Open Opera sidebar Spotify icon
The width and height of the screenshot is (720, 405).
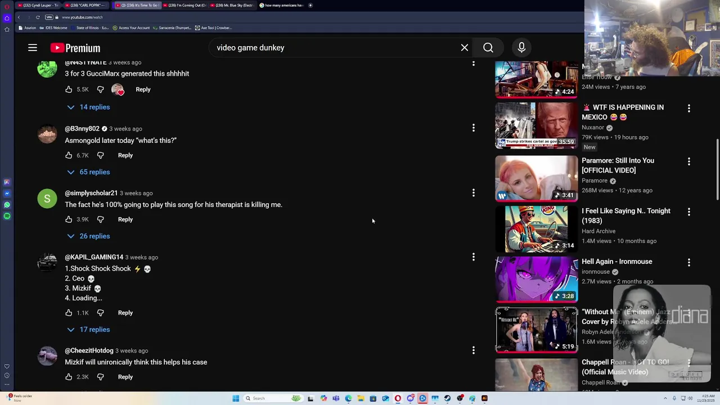(7, 216)
